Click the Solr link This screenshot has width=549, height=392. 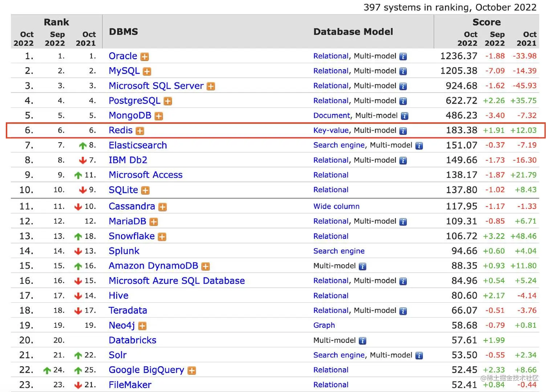point(118,355)
